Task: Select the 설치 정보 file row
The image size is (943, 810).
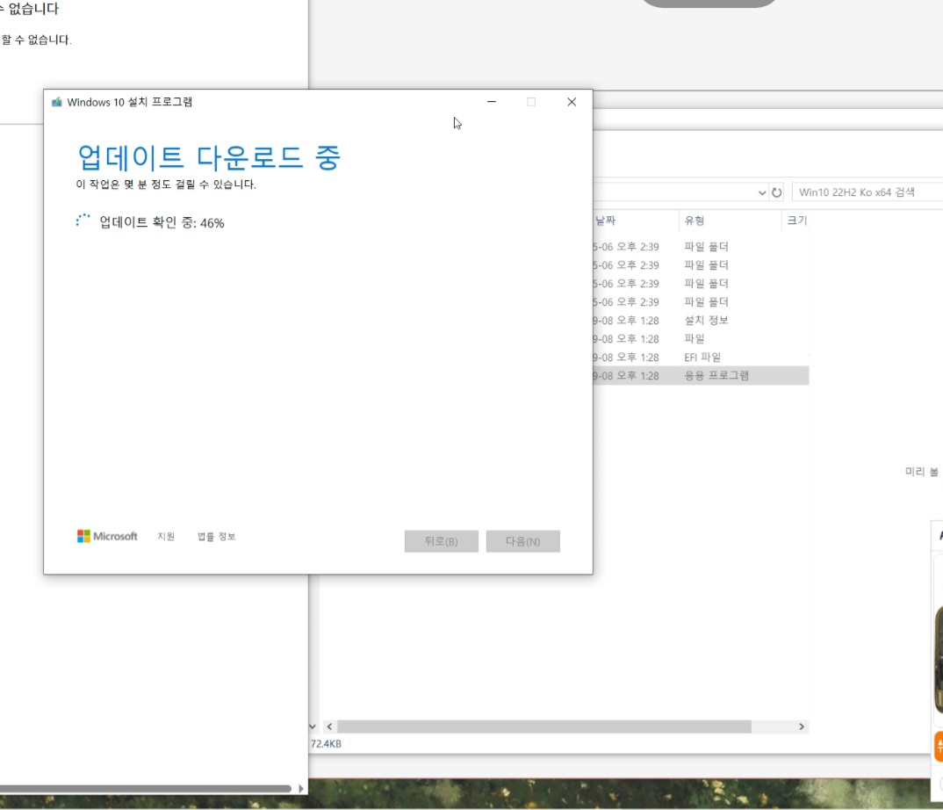Action: tap(701, 320)
